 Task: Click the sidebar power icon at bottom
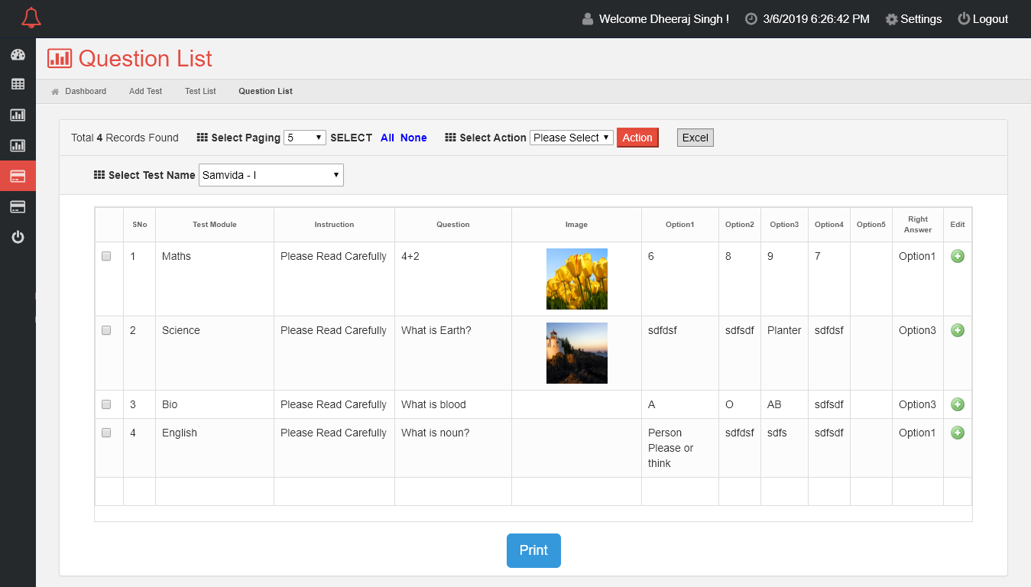[x=18, y=237]
